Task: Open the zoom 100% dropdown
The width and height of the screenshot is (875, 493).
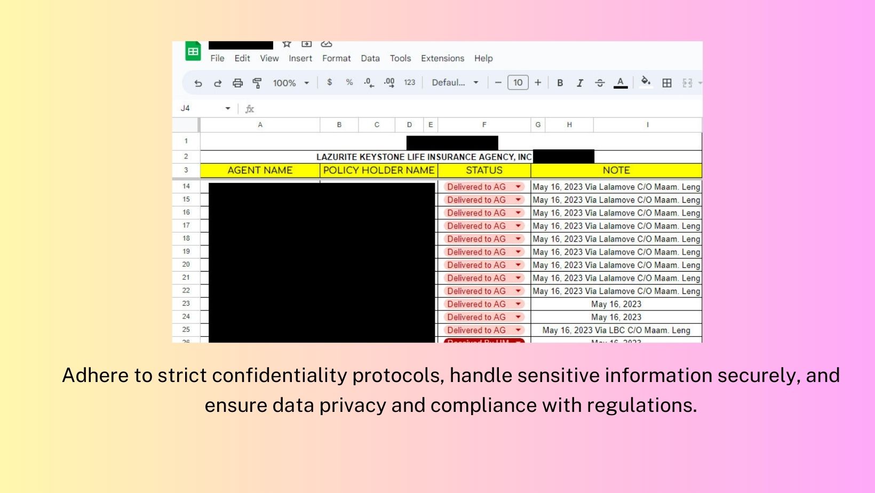Action: coord(291,83)
